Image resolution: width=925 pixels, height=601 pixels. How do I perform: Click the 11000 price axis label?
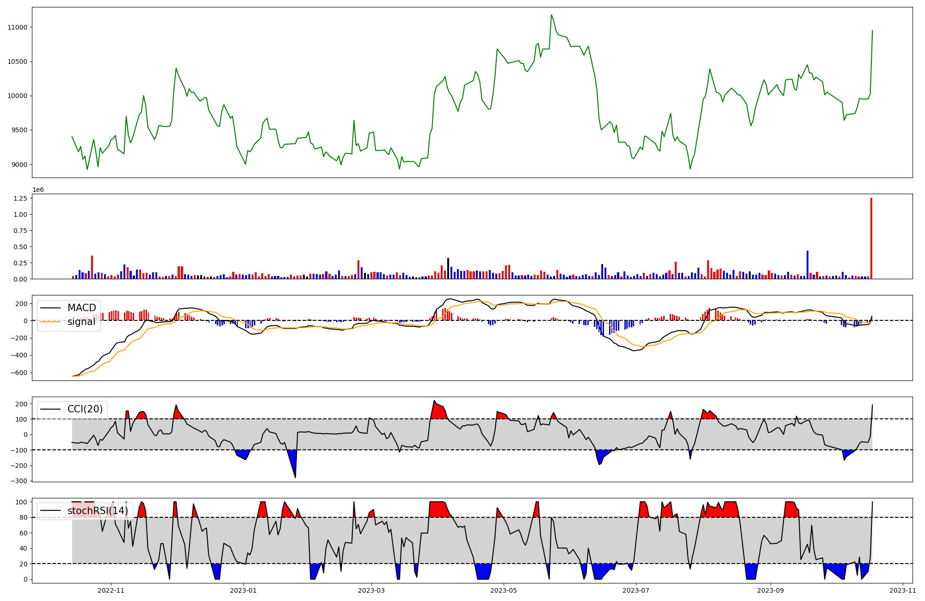point(18,27)
